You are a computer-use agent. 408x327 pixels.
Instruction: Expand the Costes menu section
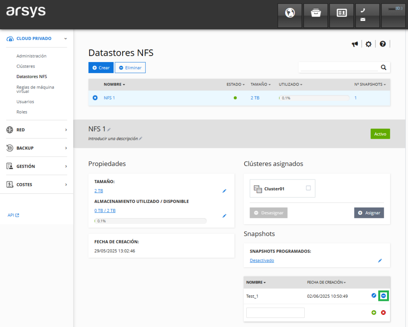coord(66,185)
